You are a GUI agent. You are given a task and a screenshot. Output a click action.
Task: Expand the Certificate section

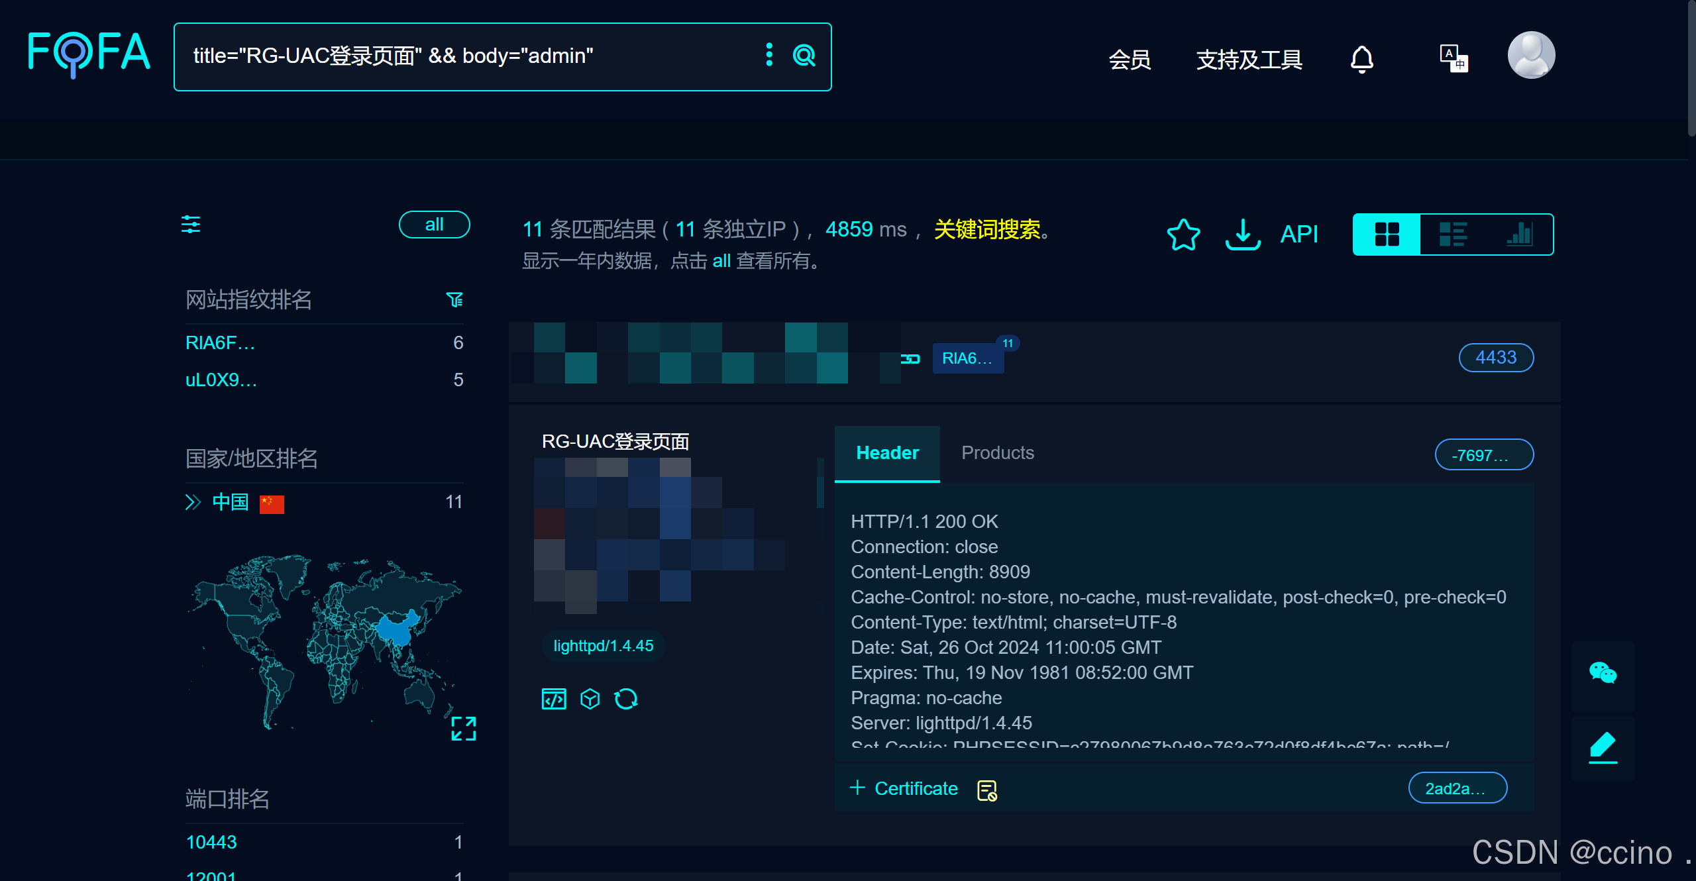coord(904,788)
